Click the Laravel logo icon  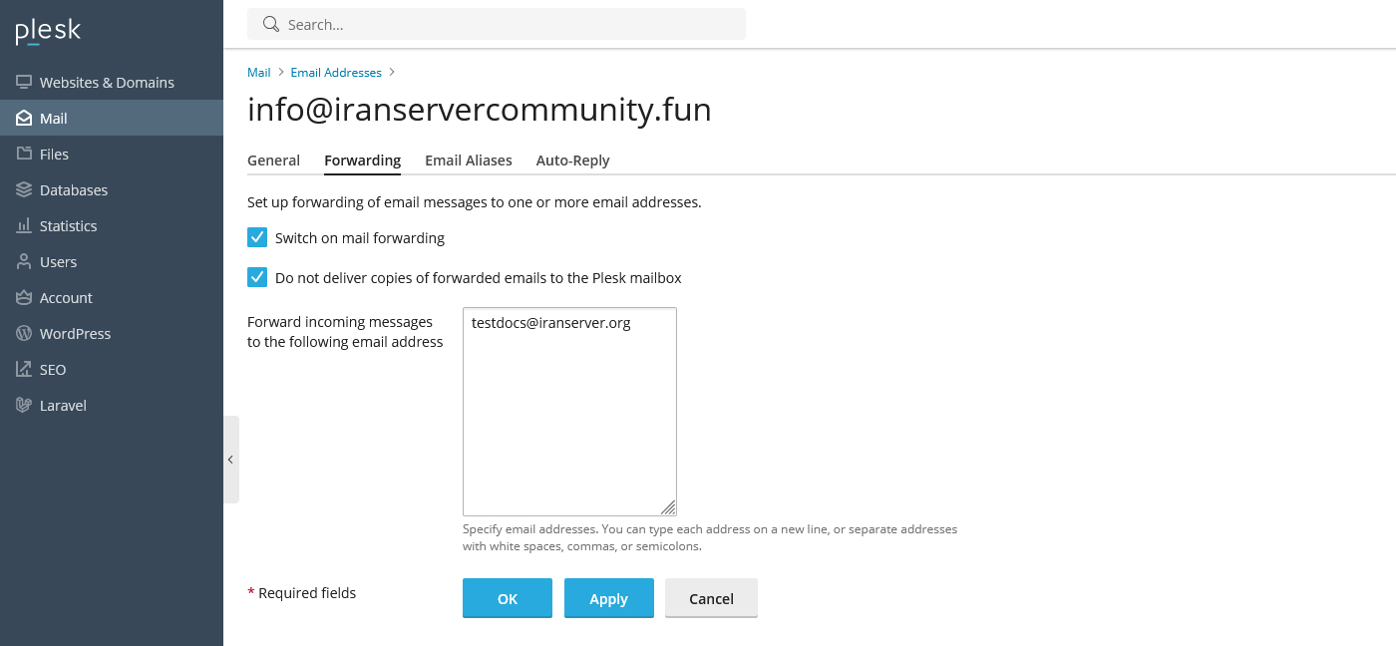(24, 405)
